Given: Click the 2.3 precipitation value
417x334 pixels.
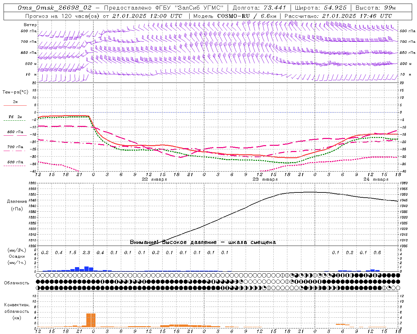Looking at the screenshot, I should click(86, 253).
